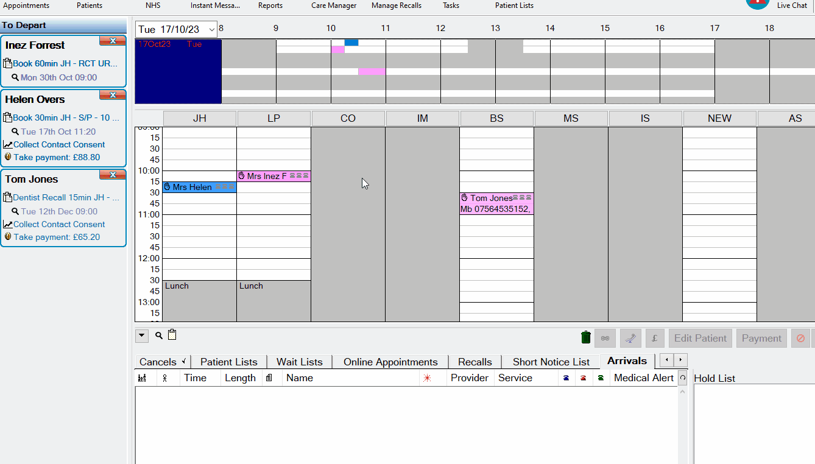This screenshot has height=464, width=815.
Task: Open the Reports menu
Action: pos(270,5)
